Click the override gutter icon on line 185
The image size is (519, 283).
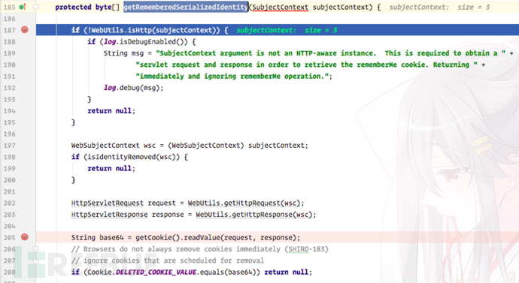(x=22, y=7)
